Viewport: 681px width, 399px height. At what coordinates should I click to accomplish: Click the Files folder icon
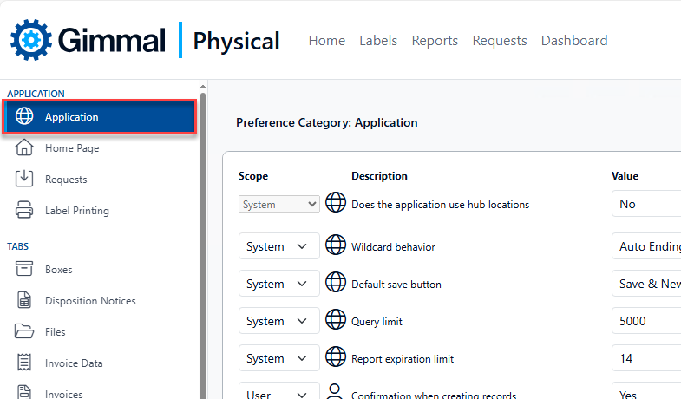[x=24, y=331]
